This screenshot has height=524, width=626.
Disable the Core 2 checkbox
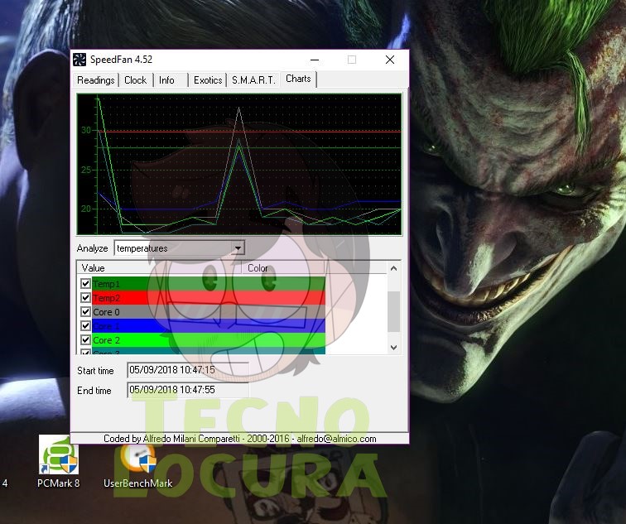click(x=85, y=340)
